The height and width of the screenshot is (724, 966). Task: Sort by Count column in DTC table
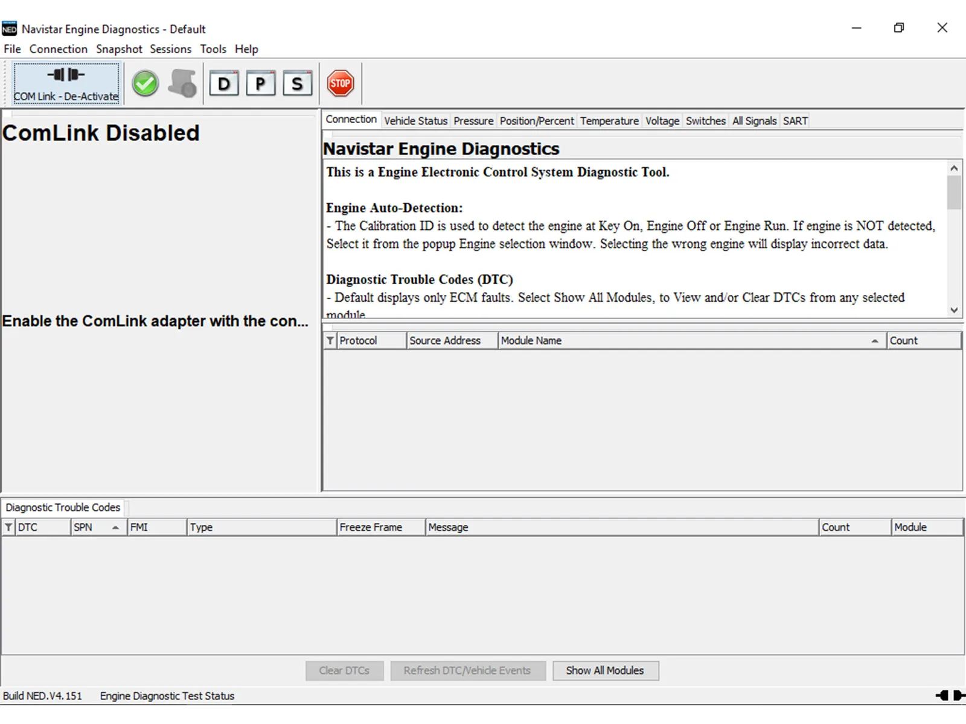point(855,527)
